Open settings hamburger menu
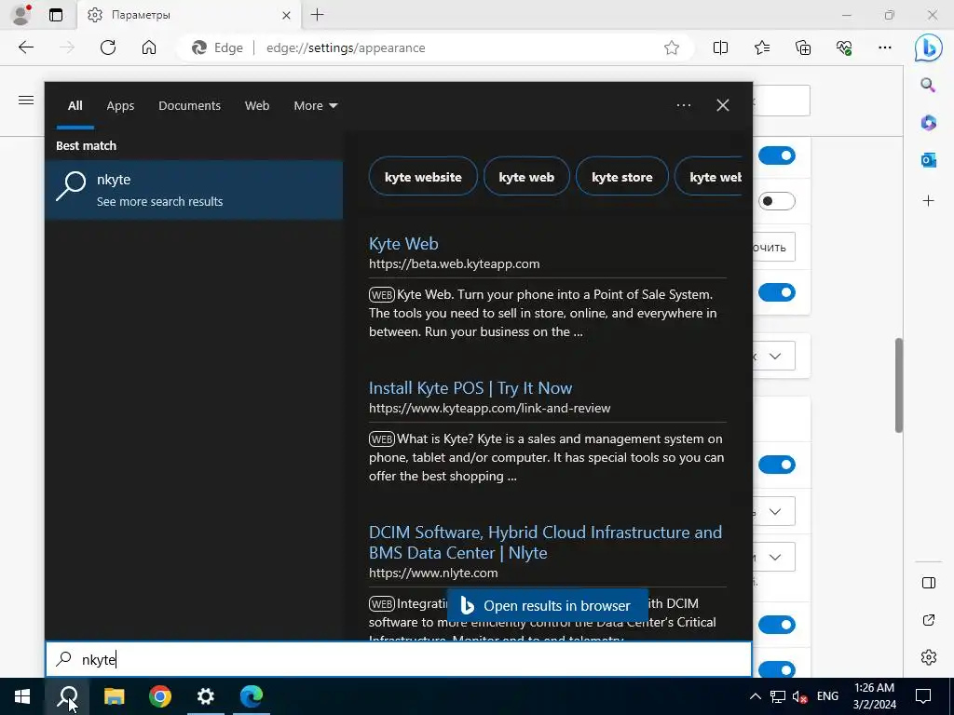Viewport: 954px width, 715px height. tap(25, 100)
